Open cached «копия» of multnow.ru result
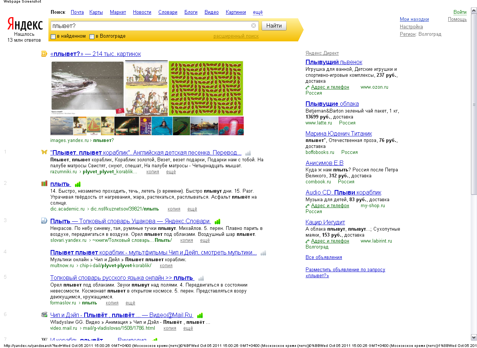 pos(166,266)
